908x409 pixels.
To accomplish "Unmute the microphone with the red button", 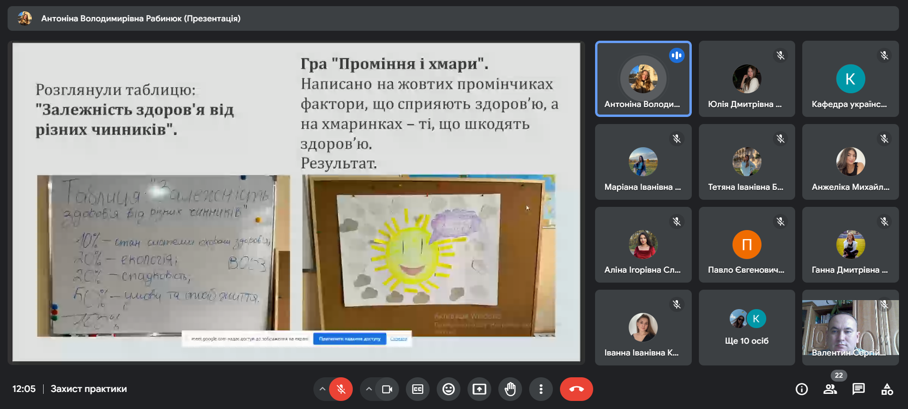I will point(341,389).
